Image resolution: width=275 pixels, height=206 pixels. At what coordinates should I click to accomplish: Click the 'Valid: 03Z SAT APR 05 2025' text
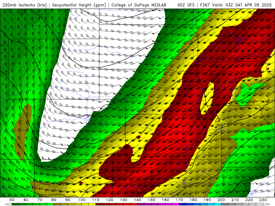[x=242, y=5]
